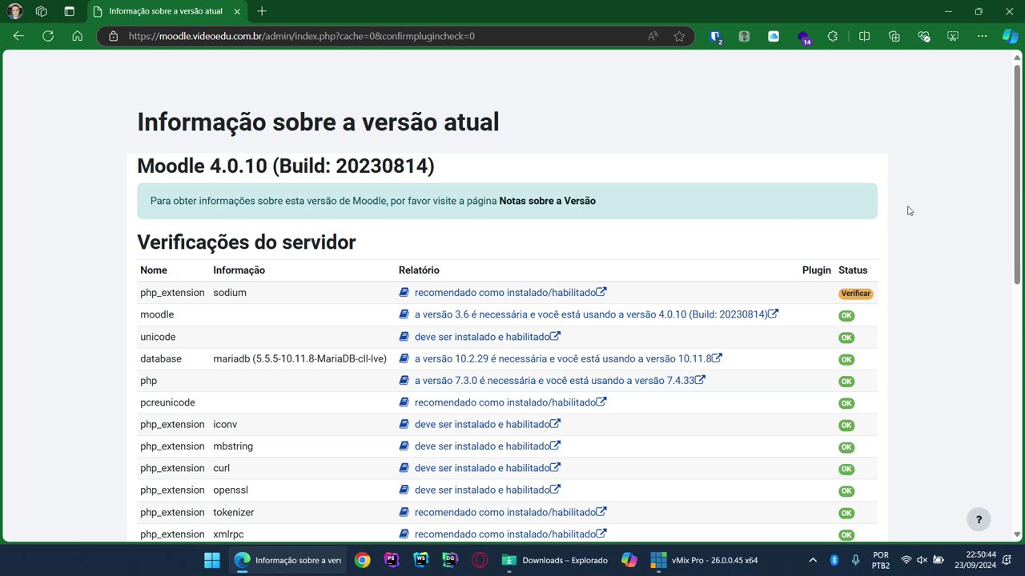This screenshot has height=576, width=1025.
Task: Open the Windows Start menu
Action: pyautogui.click(x=212, y=560)
